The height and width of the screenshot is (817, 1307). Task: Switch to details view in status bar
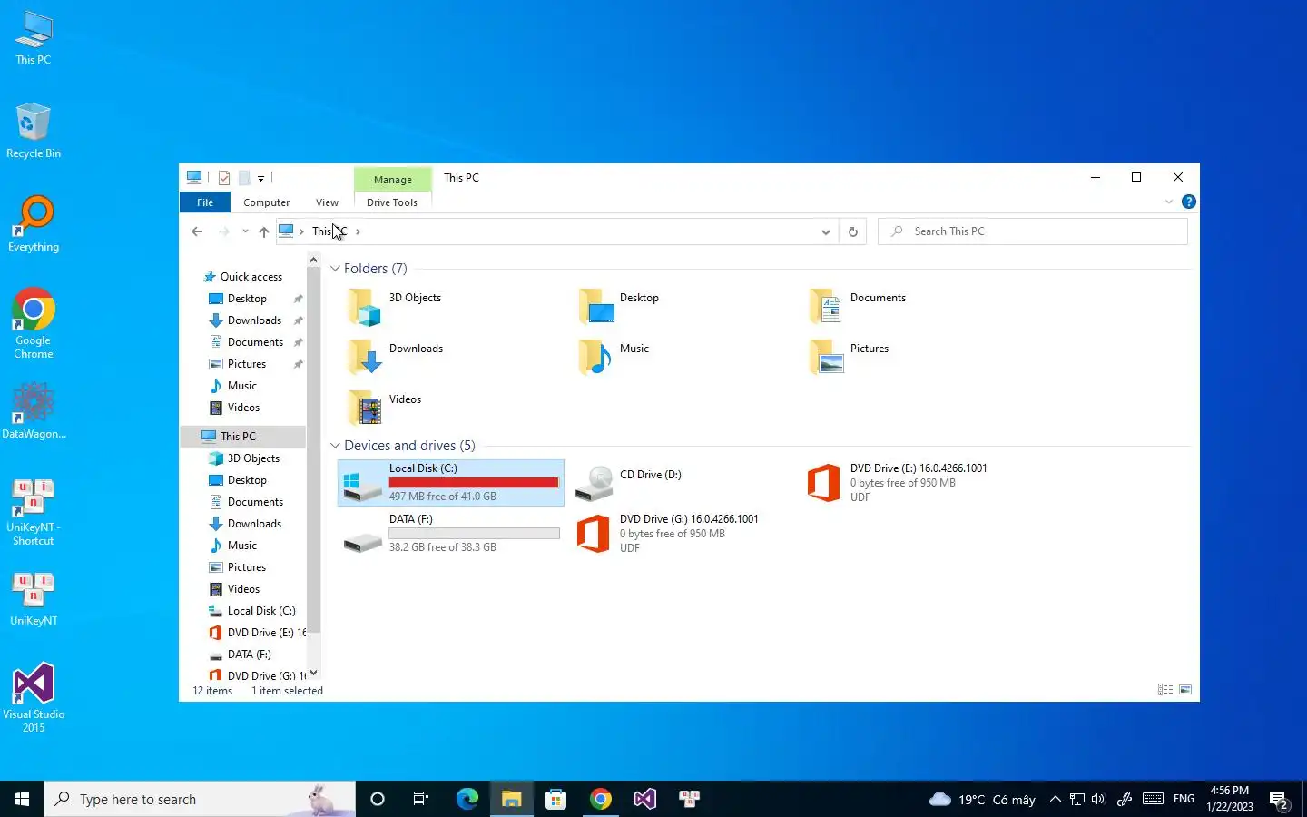[x=1165, y=690]
